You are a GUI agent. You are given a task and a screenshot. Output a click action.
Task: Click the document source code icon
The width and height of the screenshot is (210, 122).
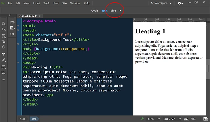(x=13, y=28)
